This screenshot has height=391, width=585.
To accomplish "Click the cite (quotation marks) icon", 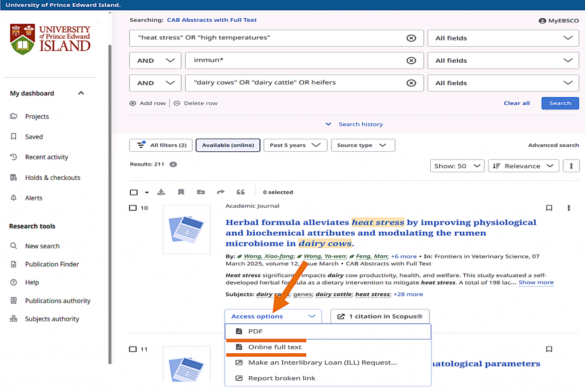I will pos(241,192).
